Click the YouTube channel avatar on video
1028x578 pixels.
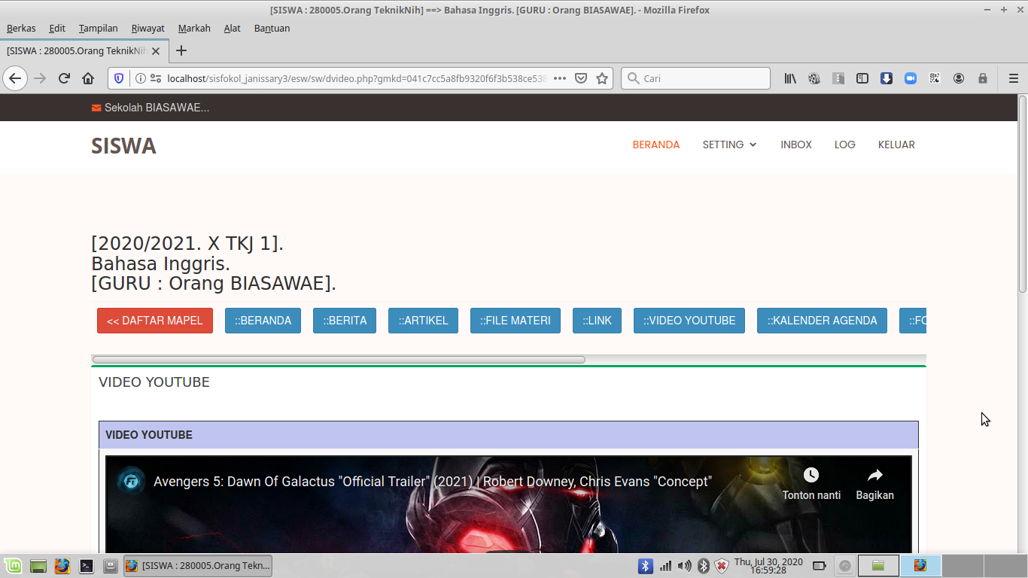pyautogui.click(x=131, y=482)
